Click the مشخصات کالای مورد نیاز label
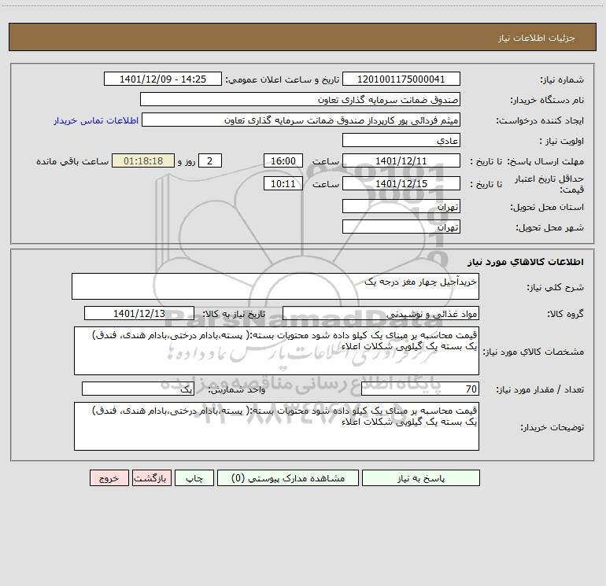The width and height of the screenshot is (606, 586). point(534,352)
